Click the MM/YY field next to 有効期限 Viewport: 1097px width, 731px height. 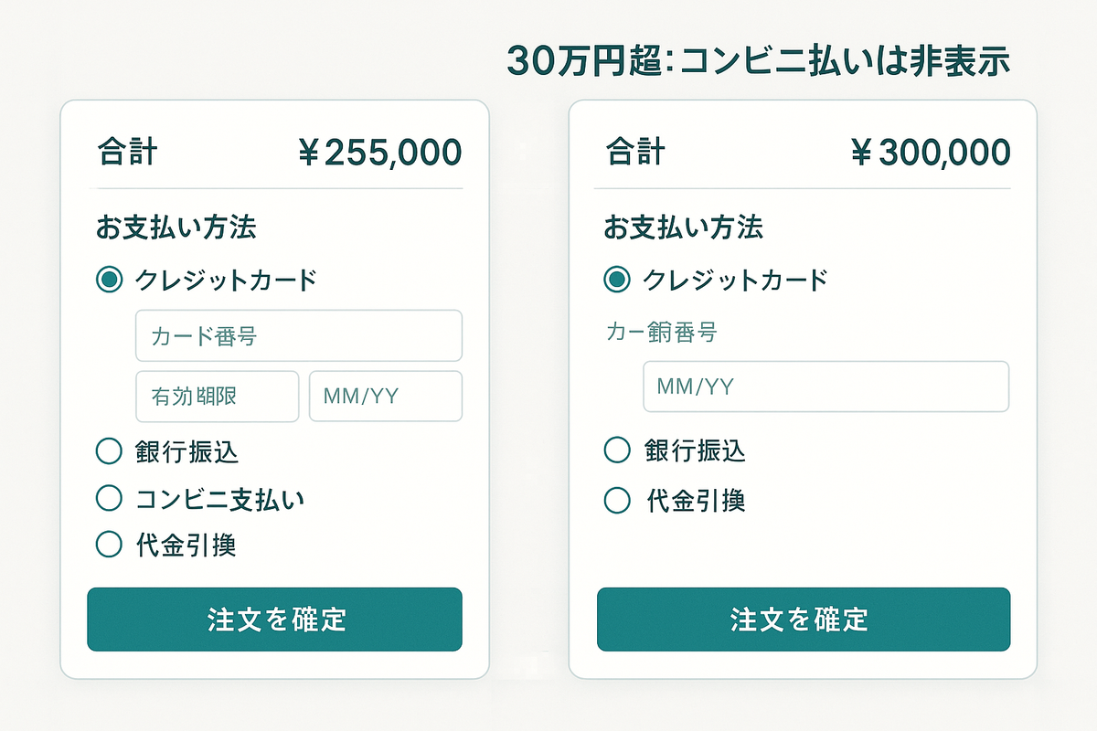click(x=385, y=396)
